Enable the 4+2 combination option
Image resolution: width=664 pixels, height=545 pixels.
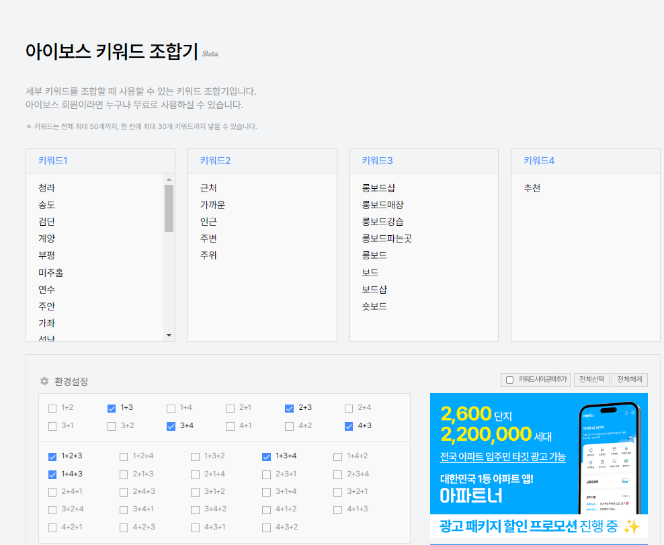290,426
